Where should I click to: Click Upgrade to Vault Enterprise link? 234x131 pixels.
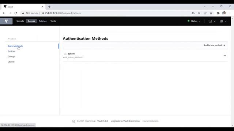(x=125, y=121)
